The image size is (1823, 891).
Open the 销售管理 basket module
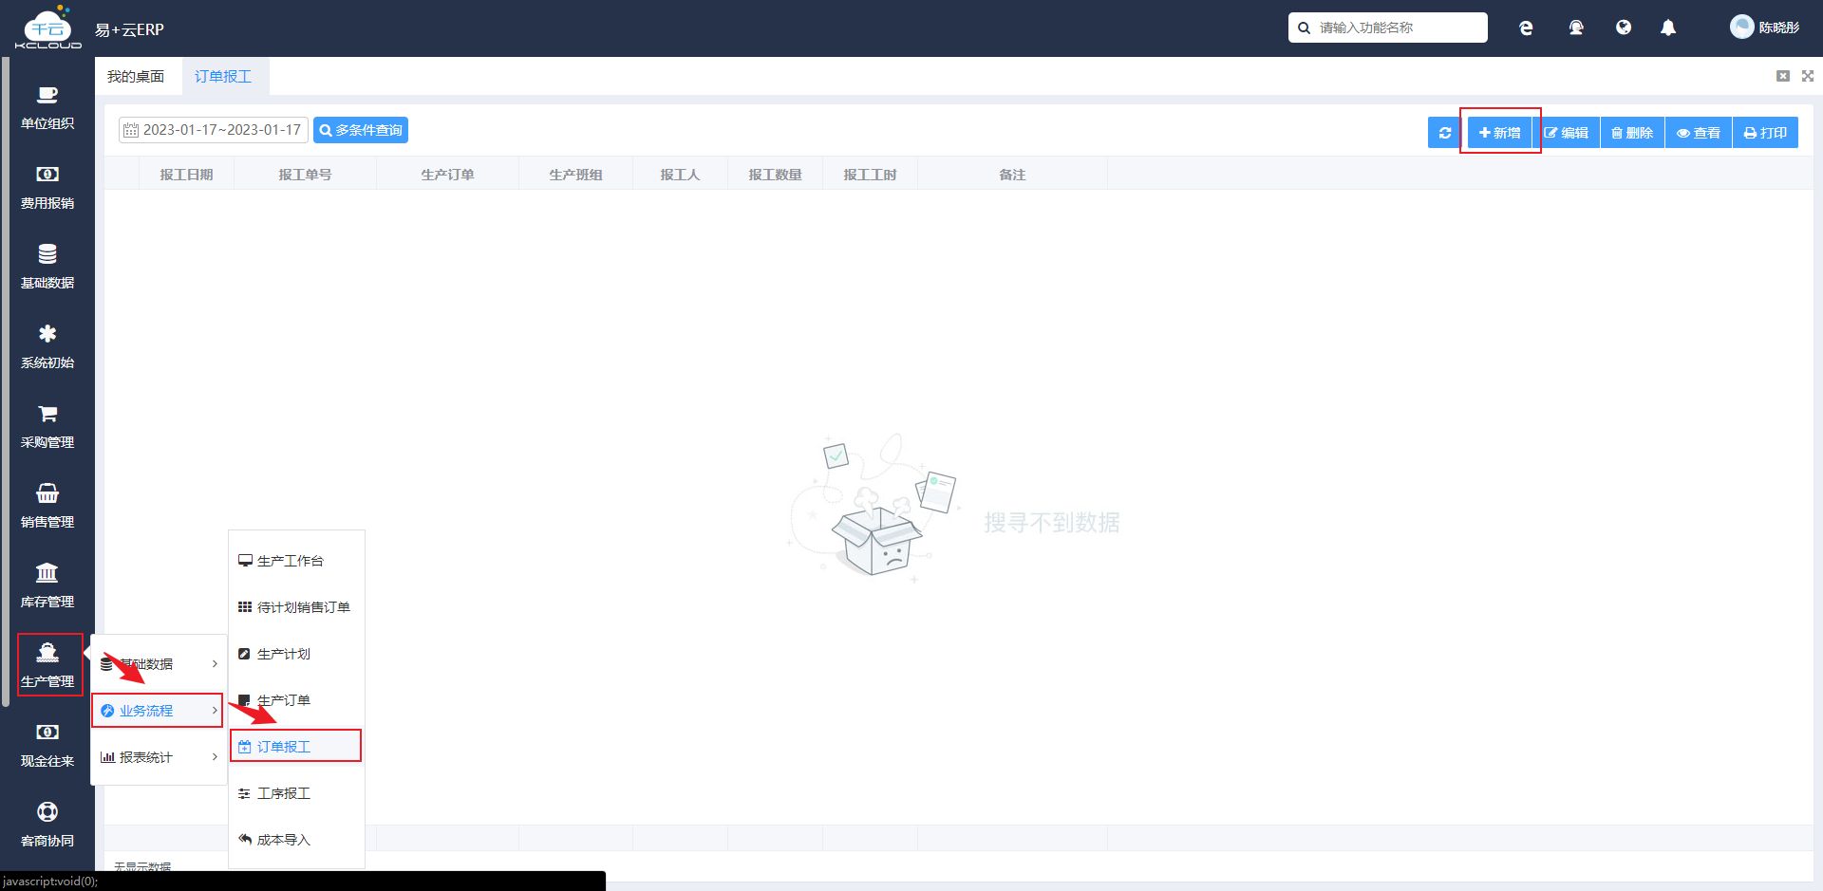(47, 507)
